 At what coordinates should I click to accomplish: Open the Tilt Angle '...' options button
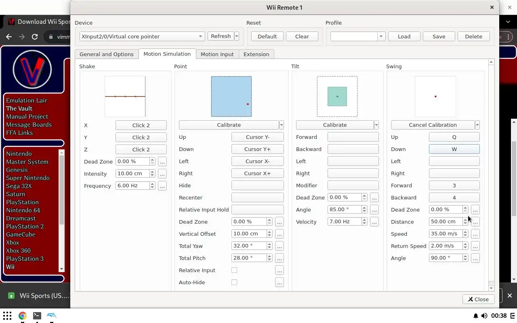[x=374, y=210]
